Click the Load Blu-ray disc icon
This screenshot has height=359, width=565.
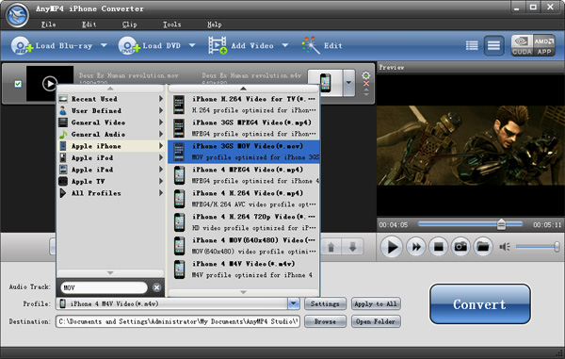click(x=21, y=46)
